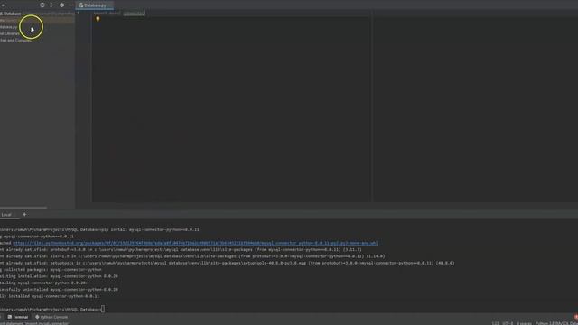Open the Project panel gear settings
The height and width of the screenshot is (325, 578).
tap(62, 5)
